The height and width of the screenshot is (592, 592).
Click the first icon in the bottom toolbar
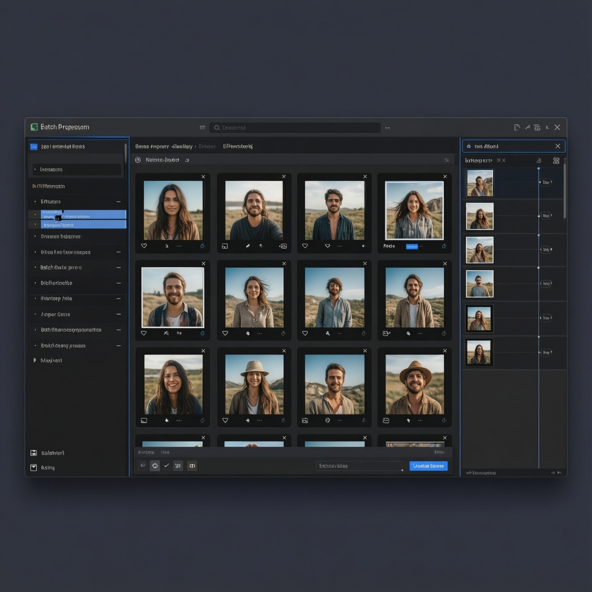[x=143, y=466]
